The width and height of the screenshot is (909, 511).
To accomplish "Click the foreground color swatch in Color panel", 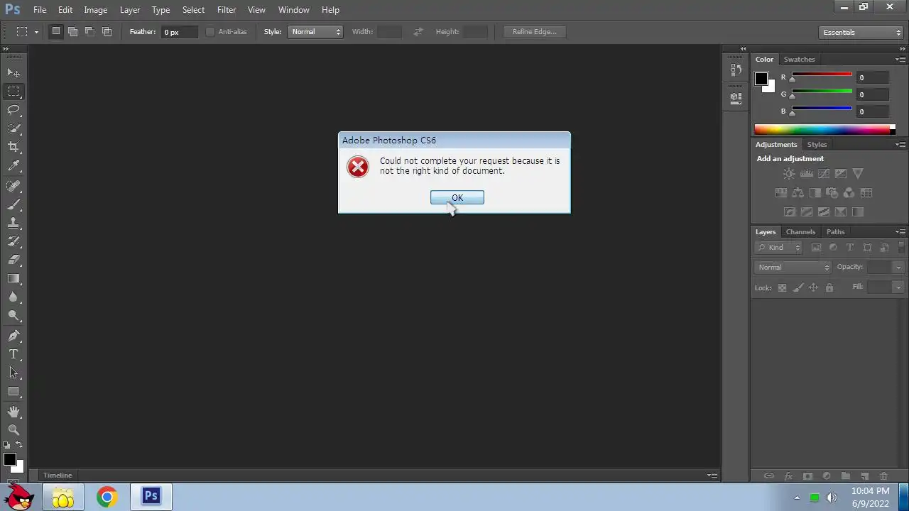I will [761, 79].
